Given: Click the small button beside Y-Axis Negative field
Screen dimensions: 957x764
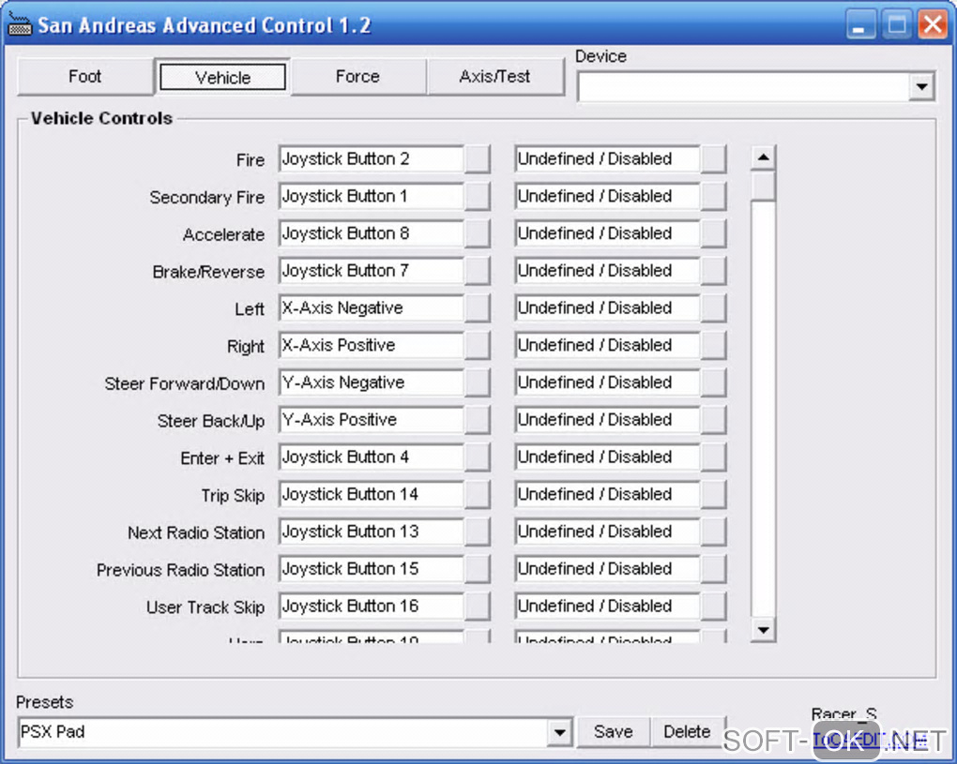Looking at the screenshot, I should (x=478, y=382).
